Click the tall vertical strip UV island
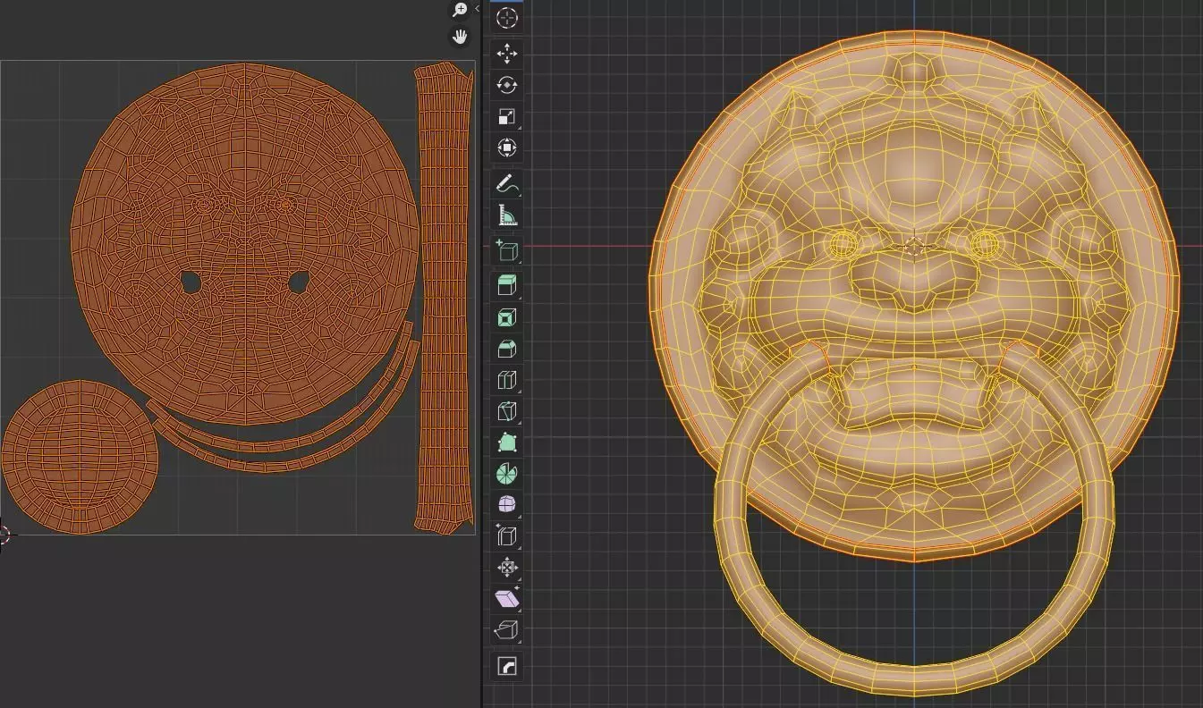 (x=444, y=299)
